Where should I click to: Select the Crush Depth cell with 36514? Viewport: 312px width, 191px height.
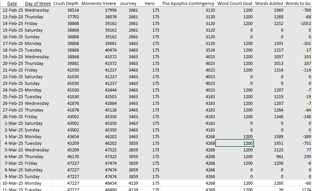click(73, 10)
